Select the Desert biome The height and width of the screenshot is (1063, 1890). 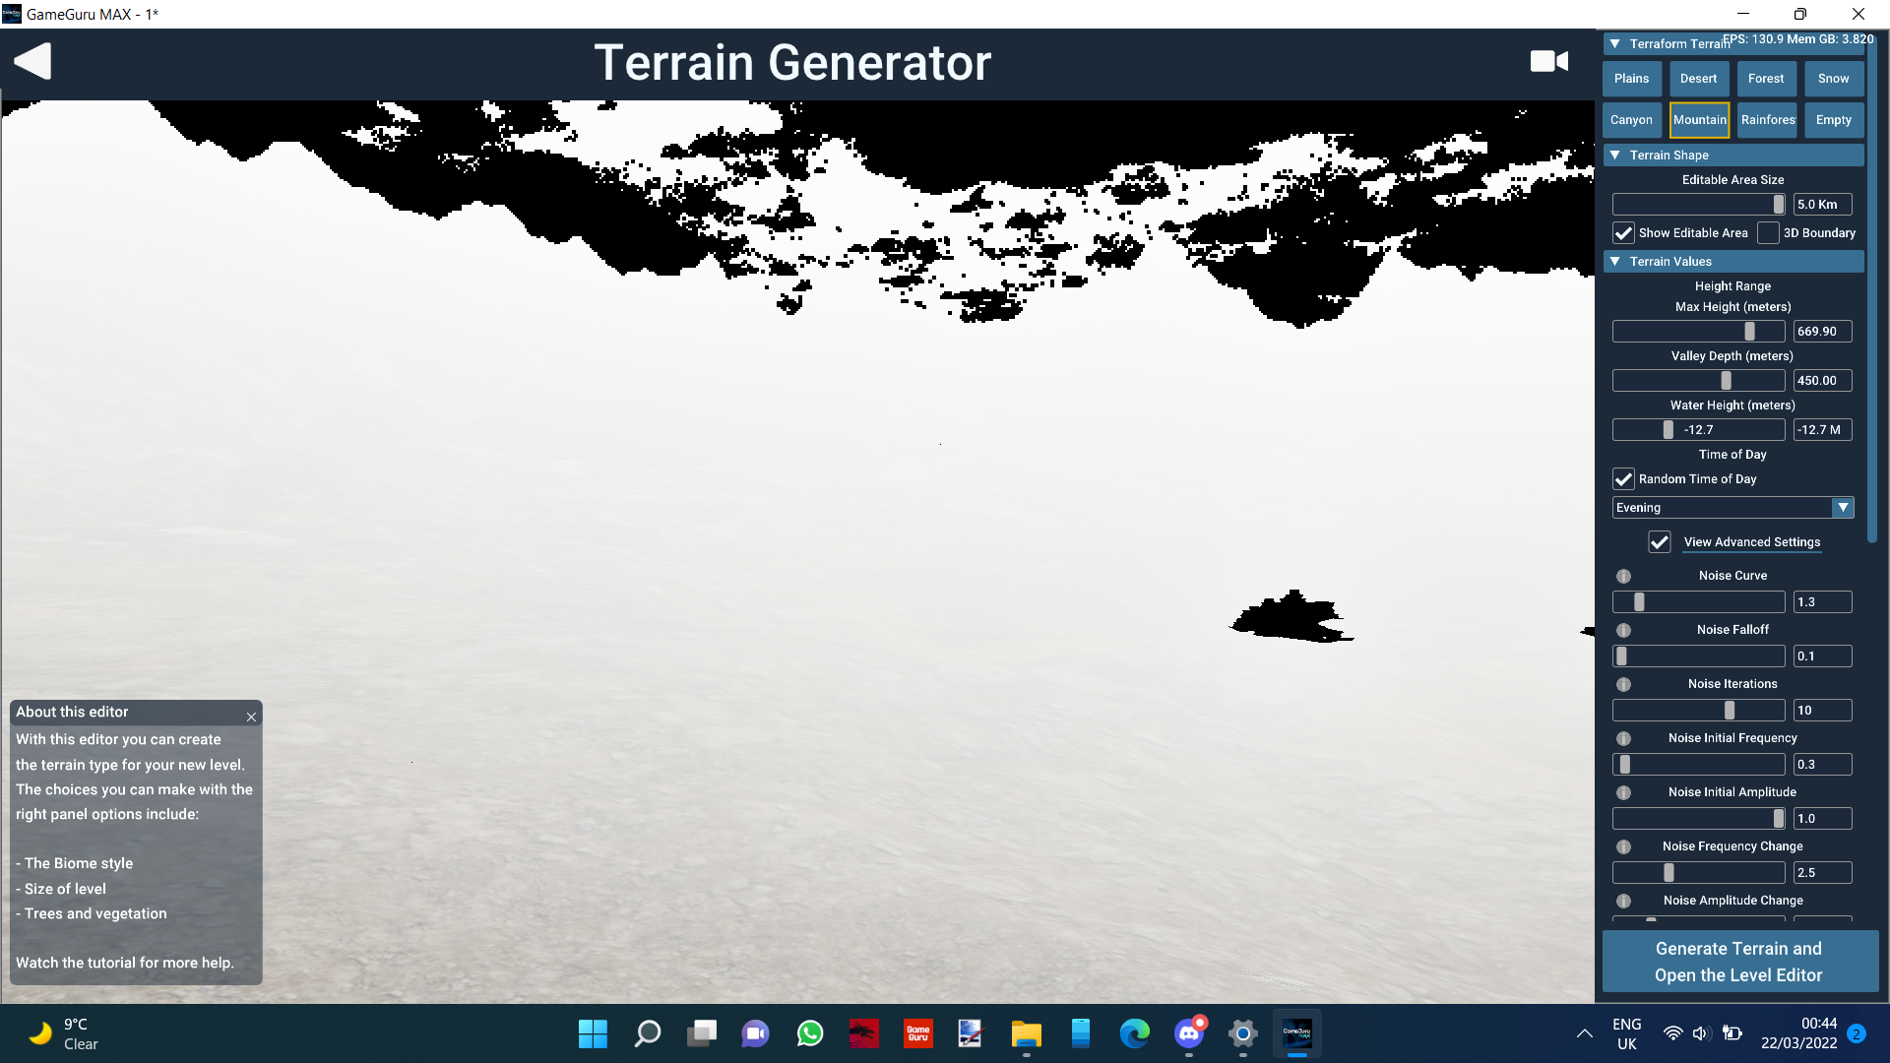point(1698,78)
